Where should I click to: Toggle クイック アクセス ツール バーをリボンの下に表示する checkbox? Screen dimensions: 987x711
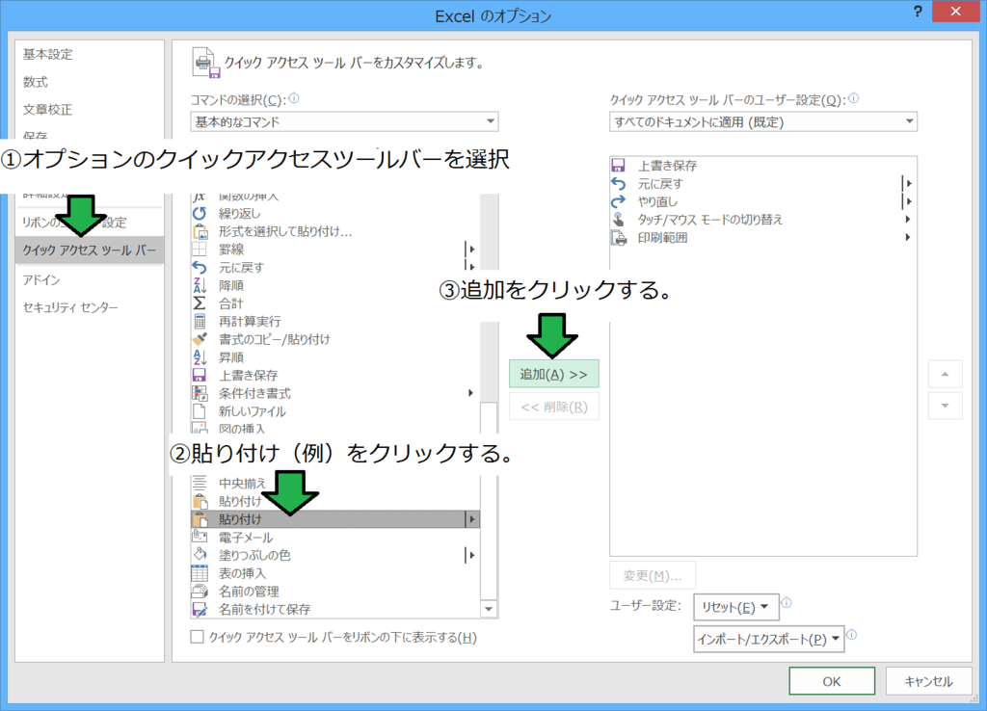tap(197, 637)
